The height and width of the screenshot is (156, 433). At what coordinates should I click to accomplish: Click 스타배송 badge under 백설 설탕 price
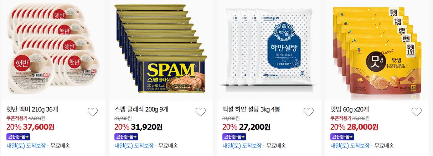click(x=234, y=136)
